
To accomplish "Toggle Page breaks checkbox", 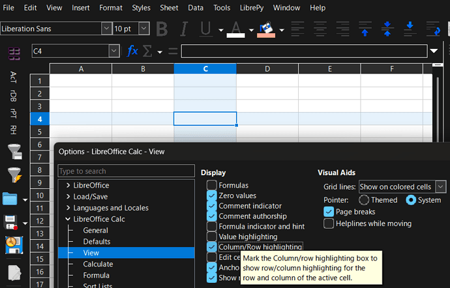I will coord(329,212).
